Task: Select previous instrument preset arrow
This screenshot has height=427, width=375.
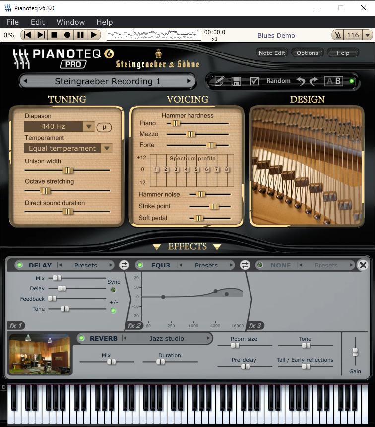Action: tap(25, 81)
